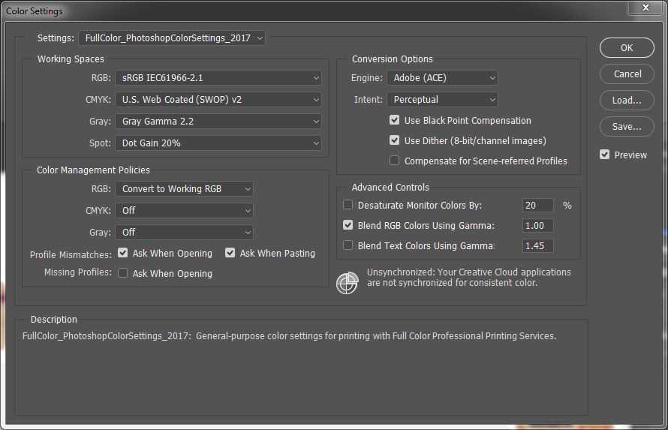The image size is (668, 430).
Task: Click the RGB gamma field showing 1.00
Action: click(x=537, y=226)
